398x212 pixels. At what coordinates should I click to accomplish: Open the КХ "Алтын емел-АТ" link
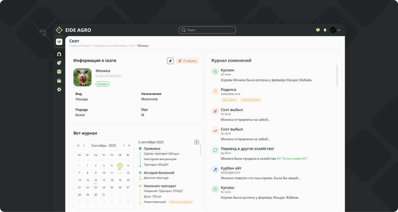[292, 158]
